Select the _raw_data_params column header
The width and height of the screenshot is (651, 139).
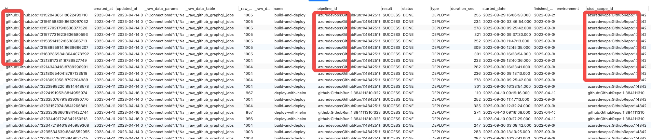[x=161, y=9]
